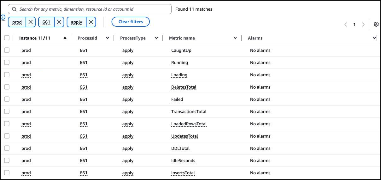The image size is (381, 180).
Task: Click the prod filter chip label
Action: (17, 22)
